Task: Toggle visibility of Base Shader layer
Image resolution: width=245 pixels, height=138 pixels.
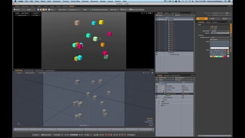Action: point(157,90)
